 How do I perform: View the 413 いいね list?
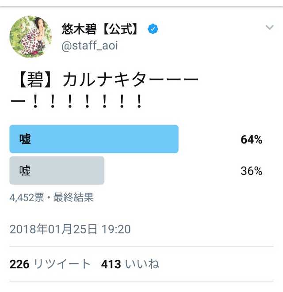130,264
